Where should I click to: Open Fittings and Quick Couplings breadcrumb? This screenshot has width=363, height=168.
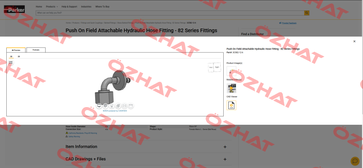click(x=91, y=23)
